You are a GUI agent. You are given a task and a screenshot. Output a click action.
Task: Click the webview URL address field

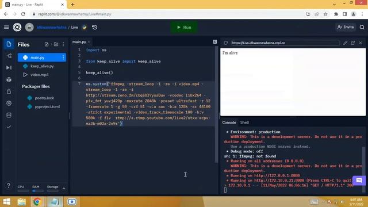pos(285,43)
